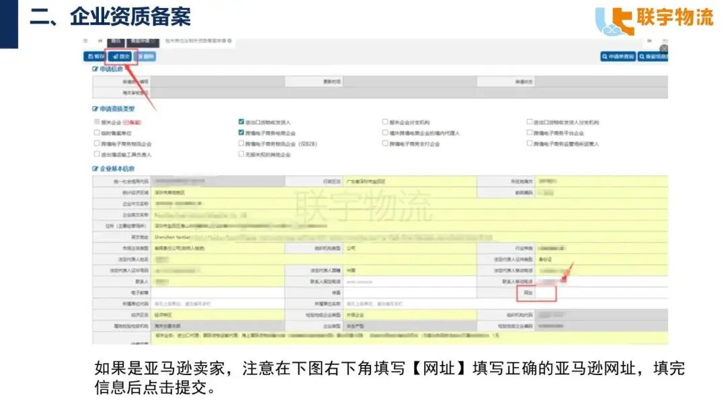Click the 删除 delete button
Screen dimensions: 726x408
click(146, 56)
